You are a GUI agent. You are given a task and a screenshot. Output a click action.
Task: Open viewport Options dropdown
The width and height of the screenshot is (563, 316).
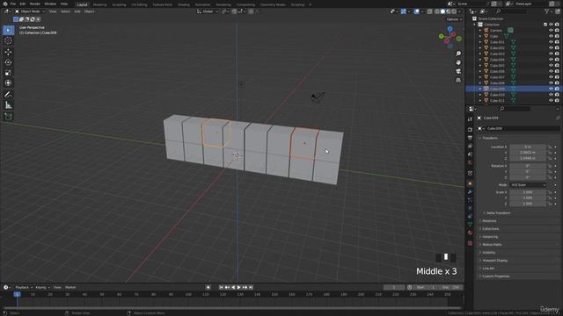pyautogui.click(x=454, y=19)
